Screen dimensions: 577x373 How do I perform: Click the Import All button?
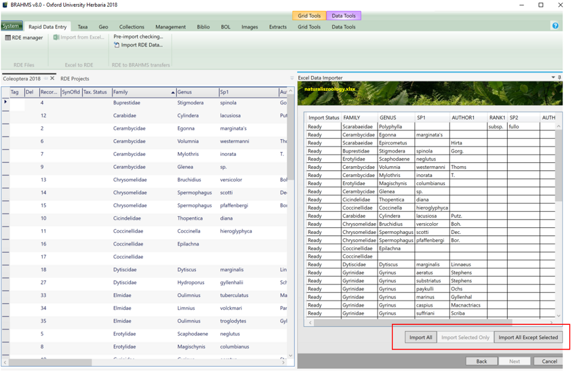point(421,338)
